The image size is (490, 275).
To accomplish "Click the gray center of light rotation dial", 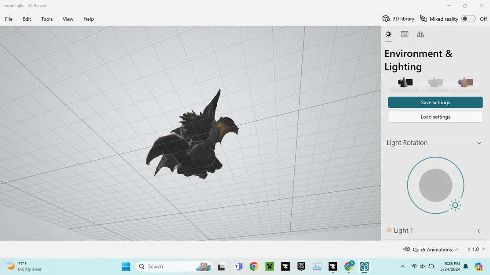I will tap(435, 185).
